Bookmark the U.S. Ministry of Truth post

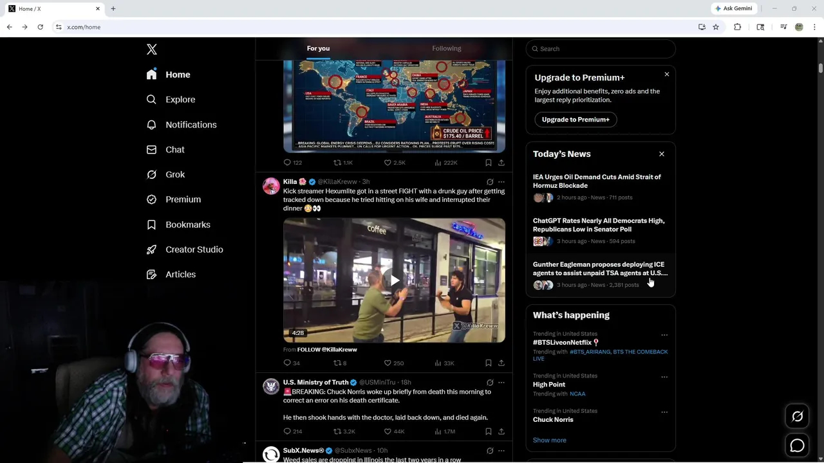click(x=489, y=431)
